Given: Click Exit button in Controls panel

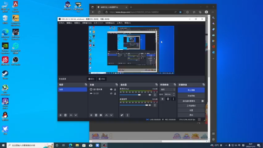Looking at the screenshot, I should pyautogui.click(x=191, y=115).
